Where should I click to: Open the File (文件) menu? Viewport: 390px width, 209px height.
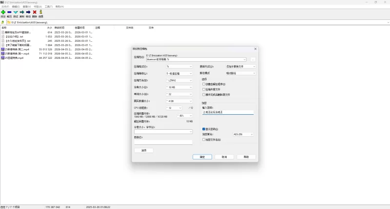pyautogui.click(x=5, y=7)
